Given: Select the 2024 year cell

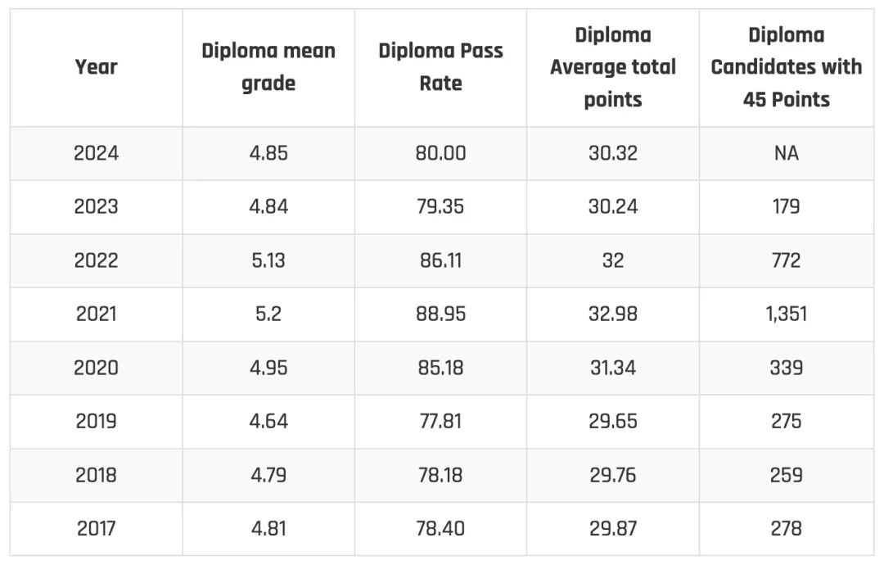Looking at the screenshot, I should (x=96, y=153).
